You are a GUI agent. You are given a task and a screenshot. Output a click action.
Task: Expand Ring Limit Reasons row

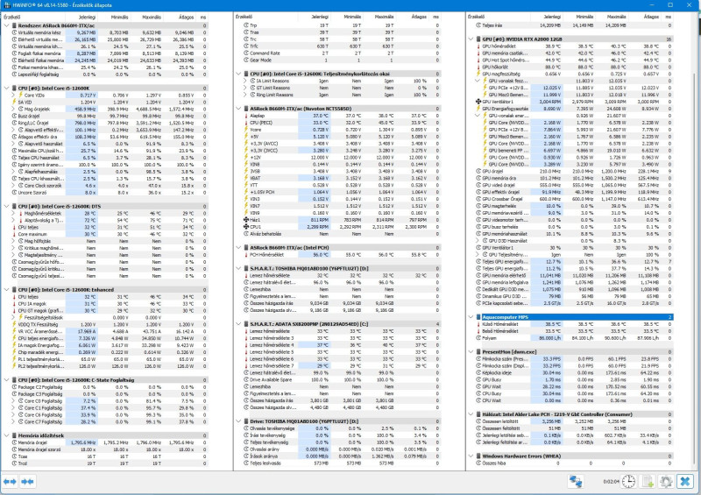click(245, 95)
